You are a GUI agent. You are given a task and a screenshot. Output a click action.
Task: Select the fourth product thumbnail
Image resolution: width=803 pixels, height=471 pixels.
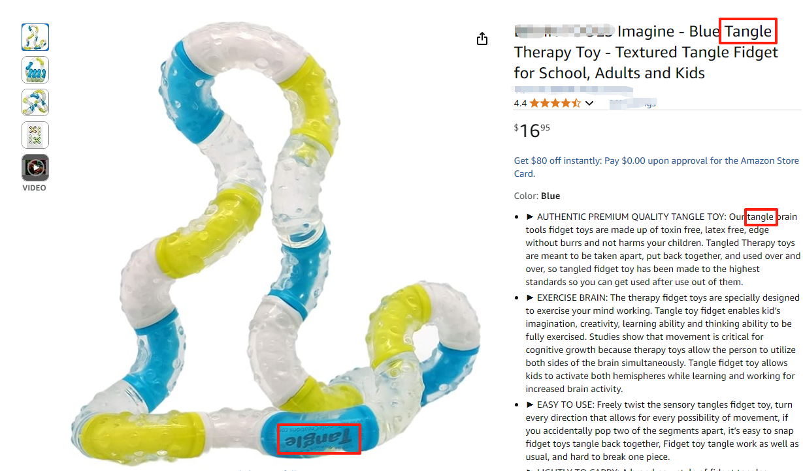35,135
